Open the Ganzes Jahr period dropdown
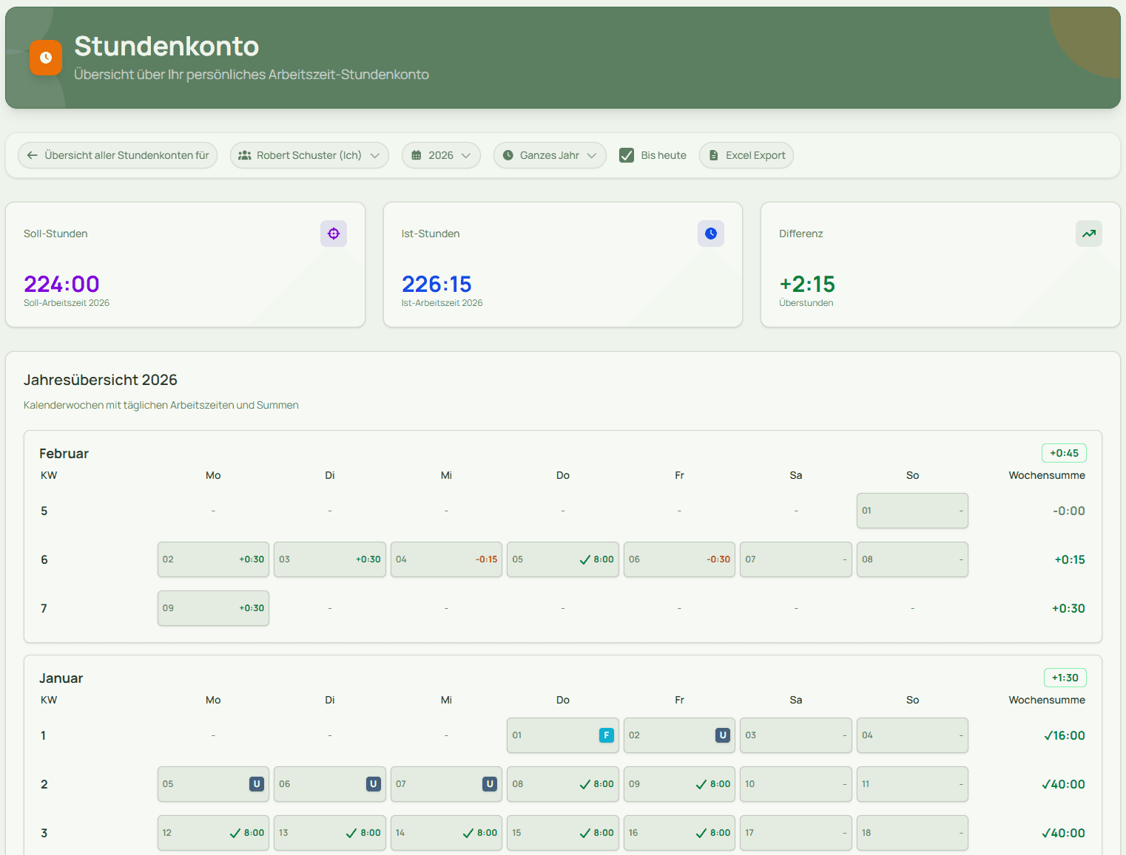 click(550, 155)
